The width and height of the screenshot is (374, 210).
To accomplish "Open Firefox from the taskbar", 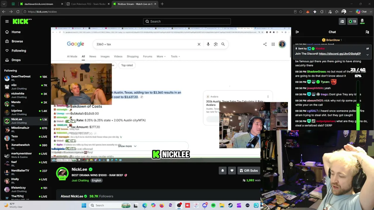I will tap(162, 205).
